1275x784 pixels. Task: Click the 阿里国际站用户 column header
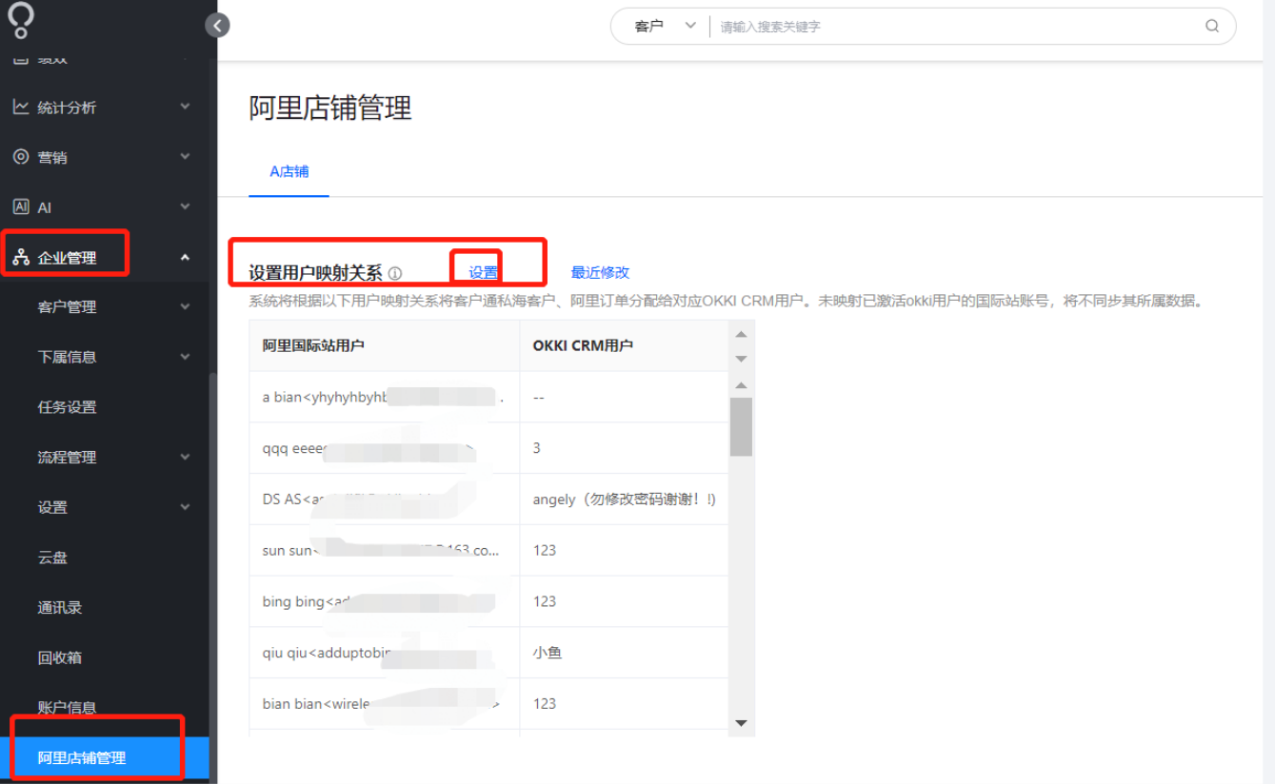[x=385, y=345]
